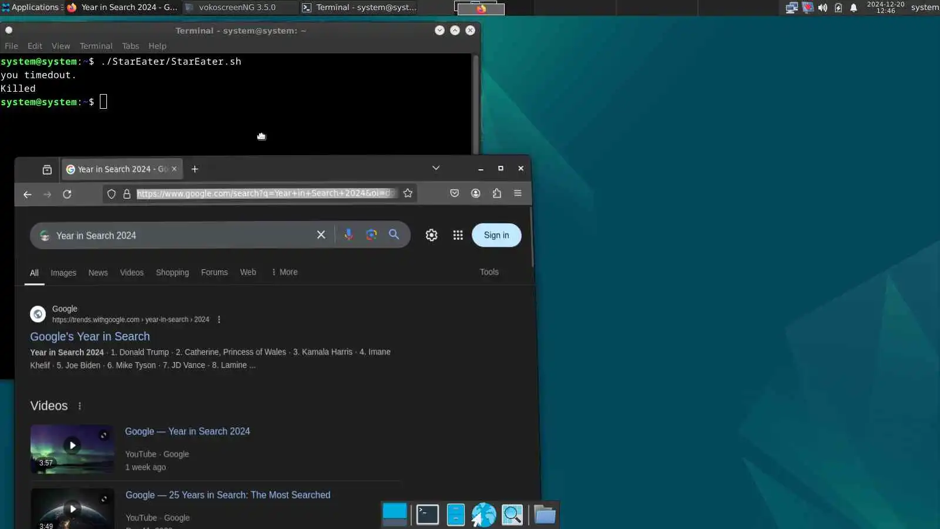Image resolution: width=940 pixels, height=529 pixels.
Task: Switch to the Forums search tab
Action: coord(214,273)
